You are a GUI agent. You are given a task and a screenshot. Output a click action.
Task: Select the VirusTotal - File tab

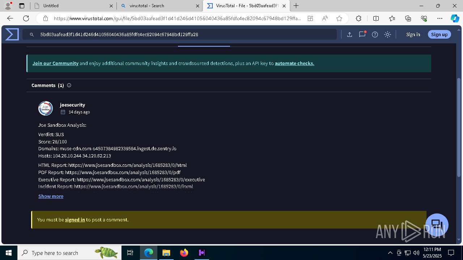246,6
